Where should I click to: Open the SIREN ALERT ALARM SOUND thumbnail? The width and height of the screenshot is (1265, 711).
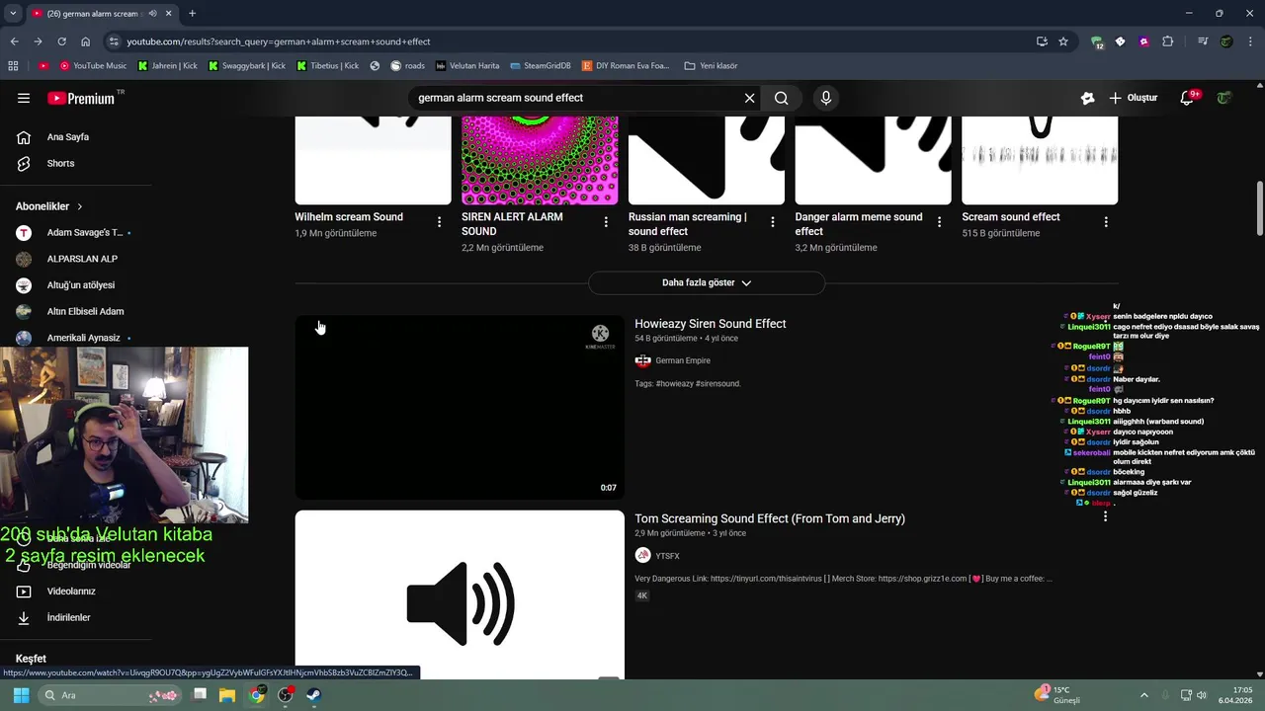(540, 160)
